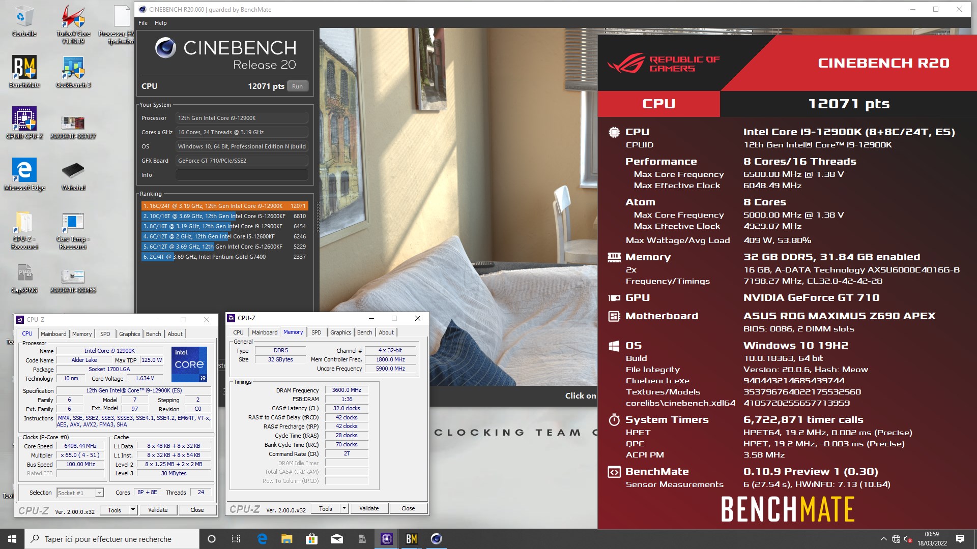Image resolution: width=977 pixels, height=549 pixels.
Task: Open the Windows Start menu
Action: [12, 539]
